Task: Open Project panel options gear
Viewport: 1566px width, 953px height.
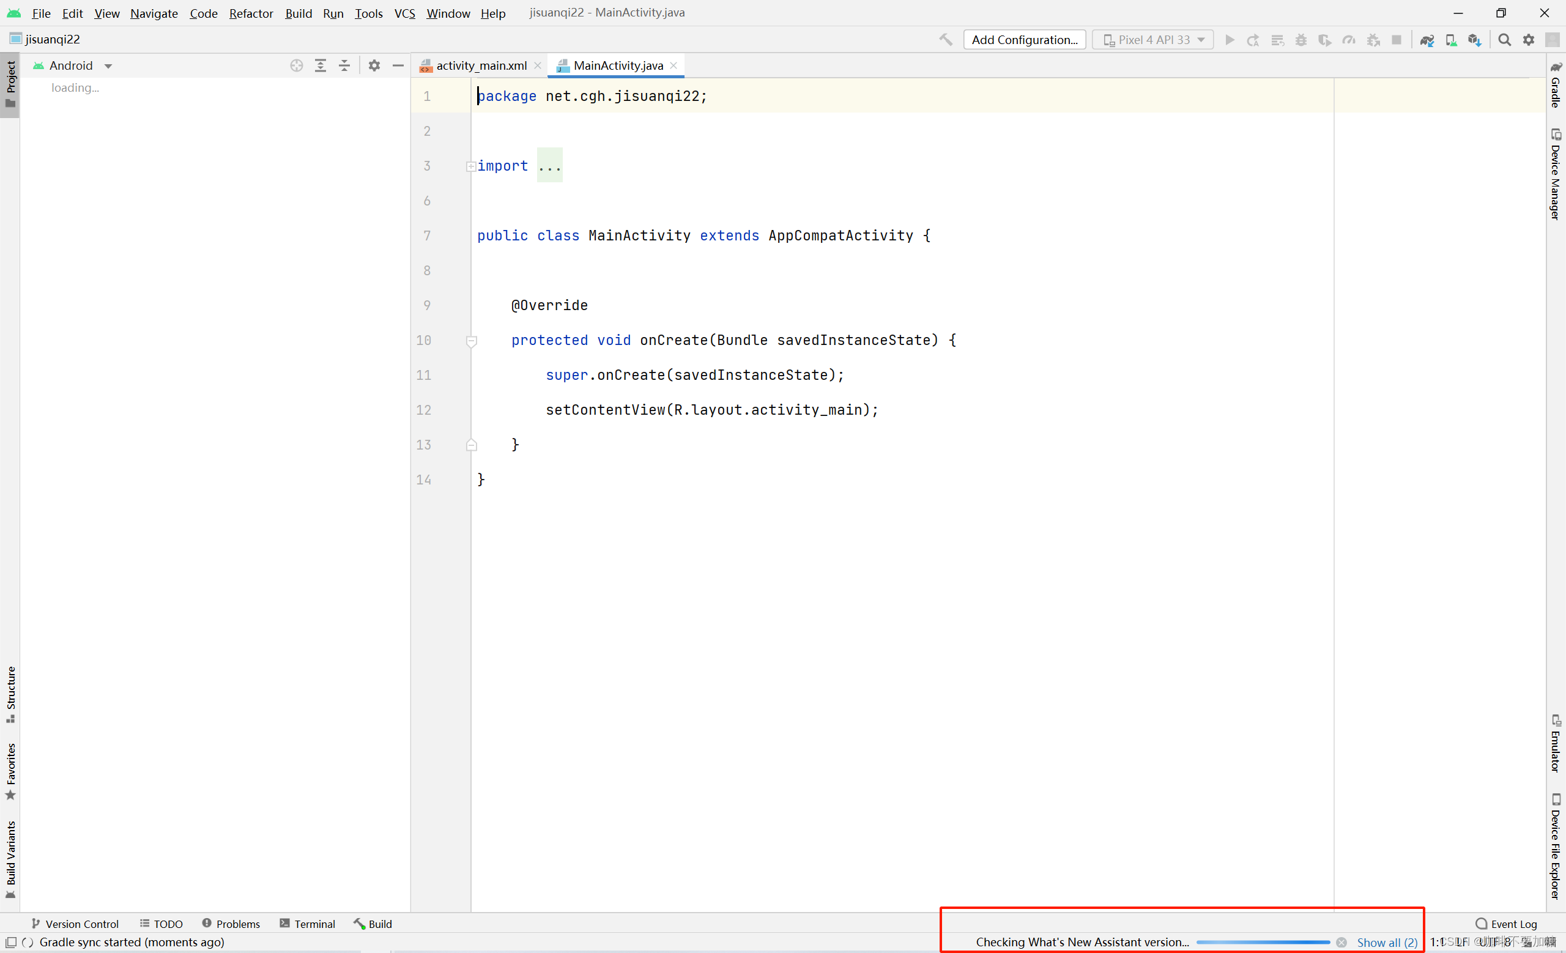Action: (x=374, y=65)
